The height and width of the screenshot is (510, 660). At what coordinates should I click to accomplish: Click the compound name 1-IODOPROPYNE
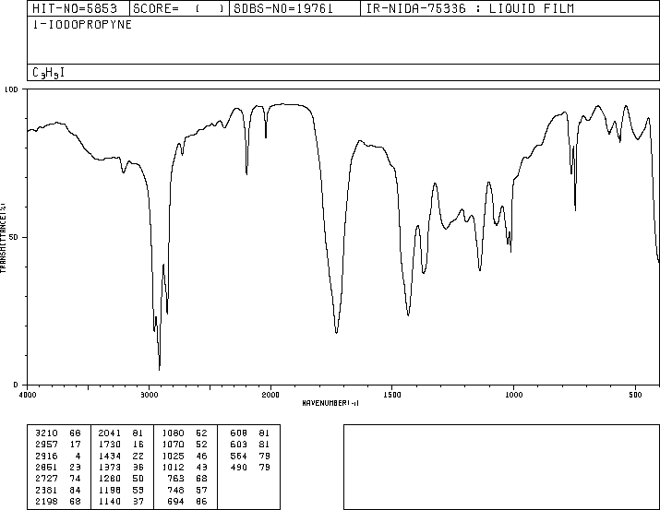pos(82,25)
